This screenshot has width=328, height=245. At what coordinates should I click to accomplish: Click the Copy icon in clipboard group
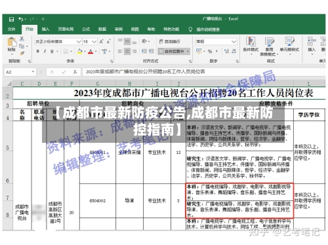pyautogui.click(x=22, y=46)
